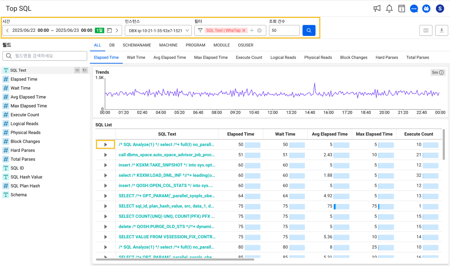
Task: Select the Logical Reads metric tab
Action: pyautogui.click(x=283, y=57)
